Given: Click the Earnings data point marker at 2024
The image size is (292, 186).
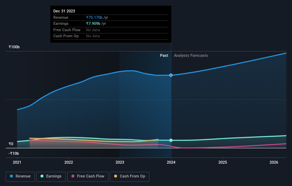Looking at the screenshot, I should coord(171,140).
